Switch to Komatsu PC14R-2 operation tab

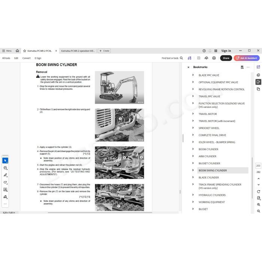point(78,51)
